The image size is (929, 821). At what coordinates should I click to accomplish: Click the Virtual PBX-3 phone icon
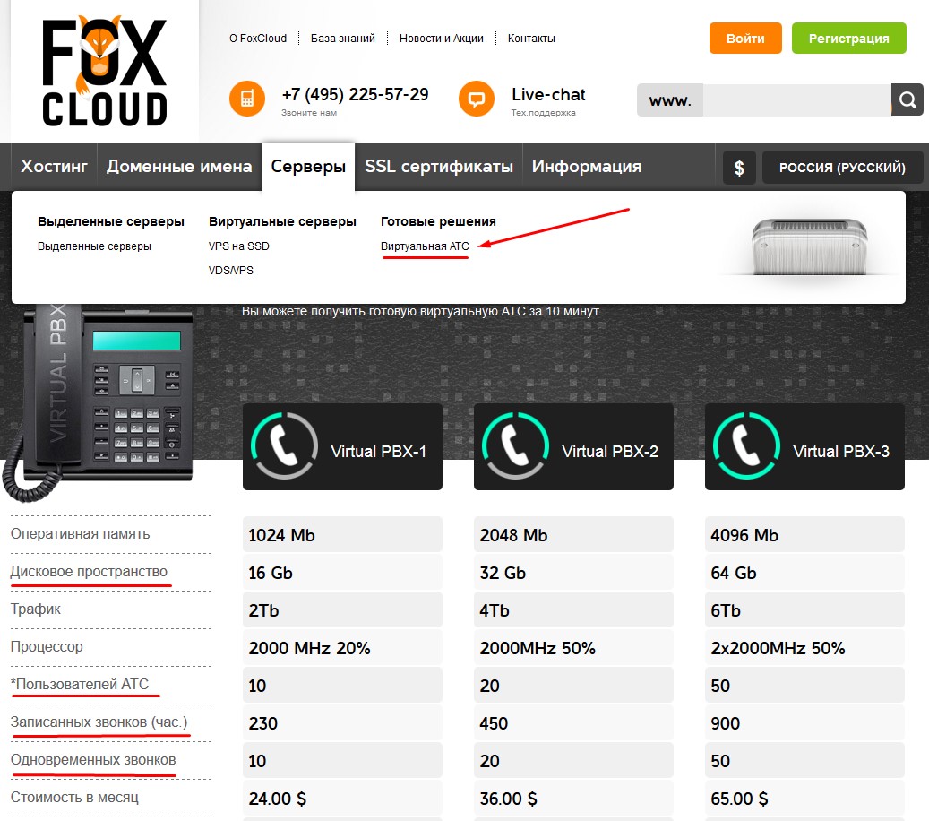746,446
